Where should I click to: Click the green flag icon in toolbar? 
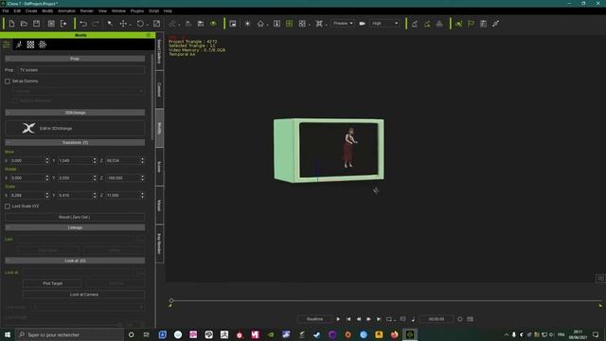tap(471, 24)
